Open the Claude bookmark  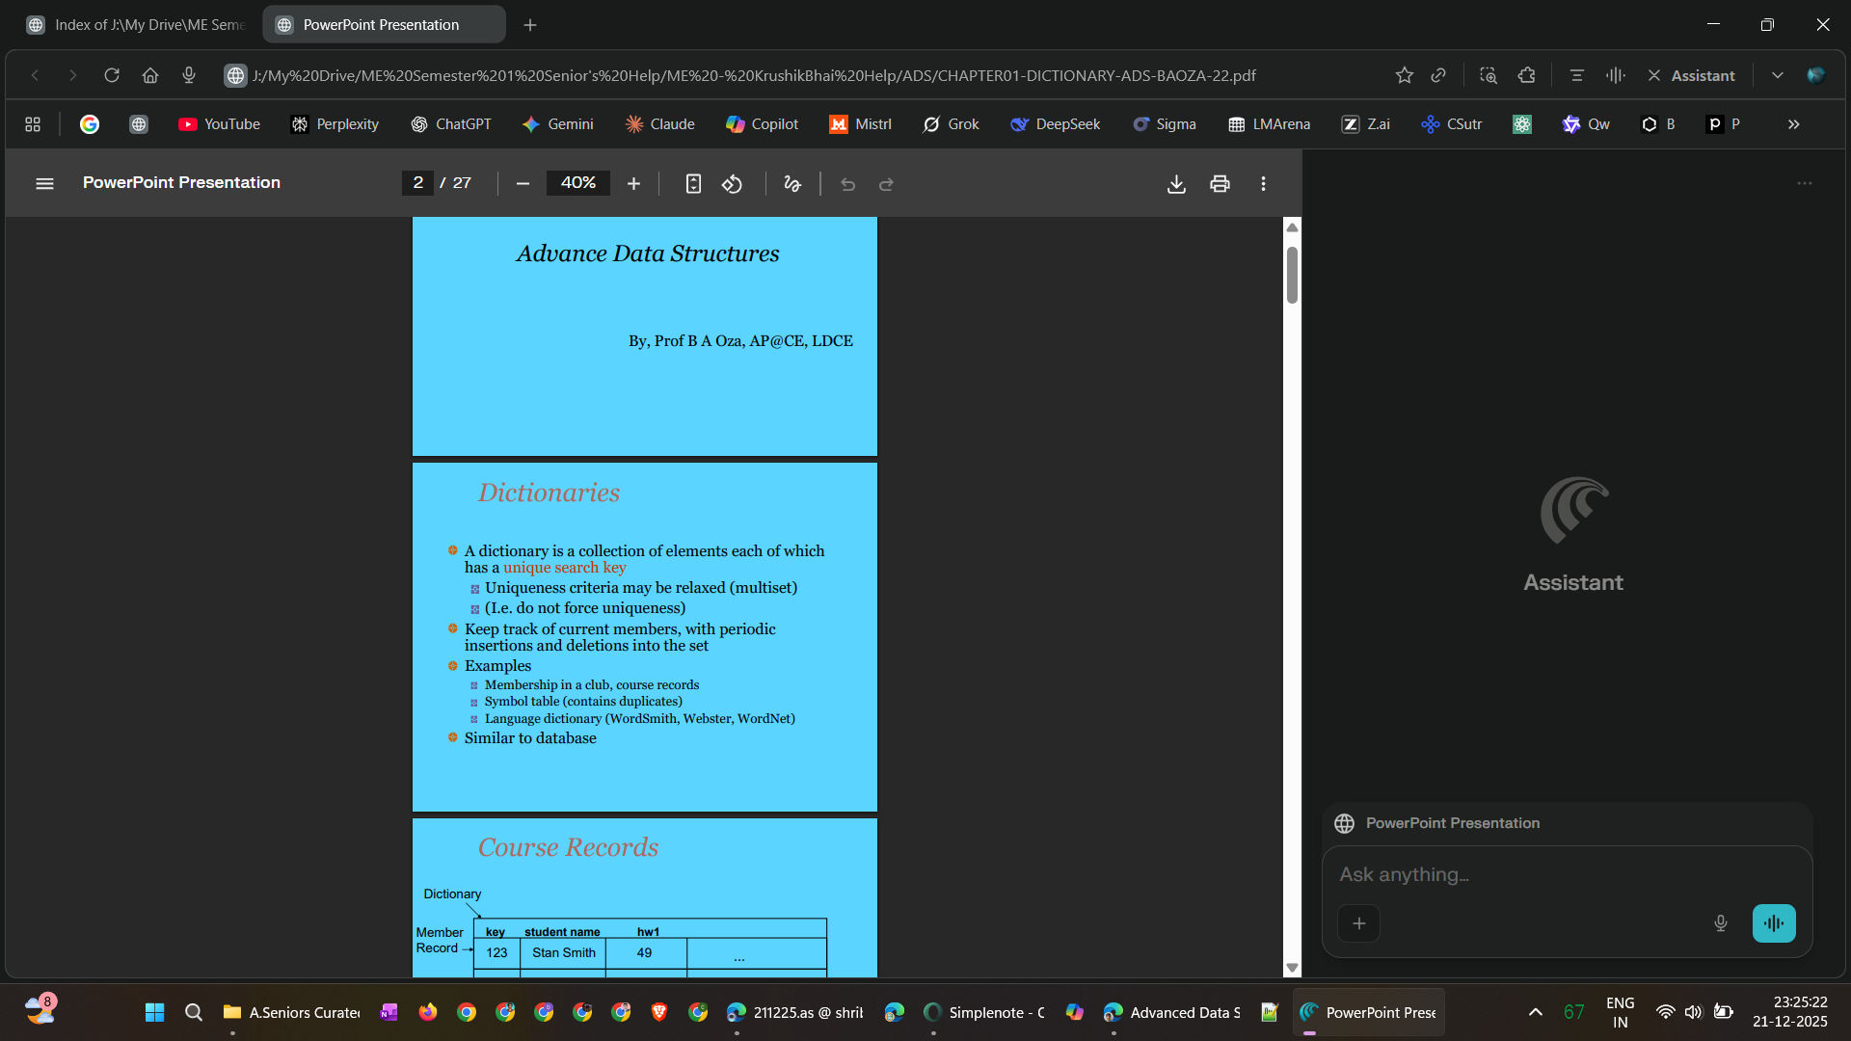(660, 124)
